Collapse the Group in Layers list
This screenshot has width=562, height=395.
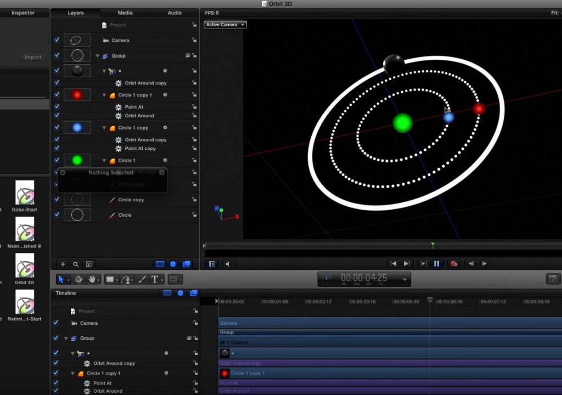[x=98, y=56]
